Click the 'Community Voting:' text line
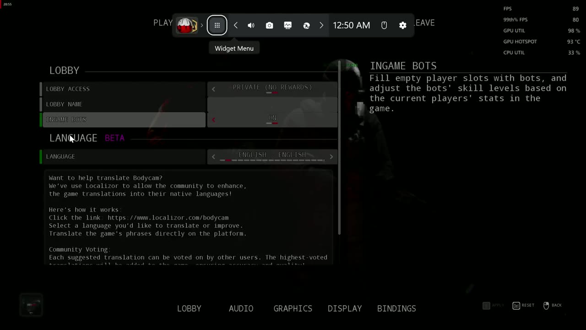This screenshot has height=330, width=586. coord(80,250)
